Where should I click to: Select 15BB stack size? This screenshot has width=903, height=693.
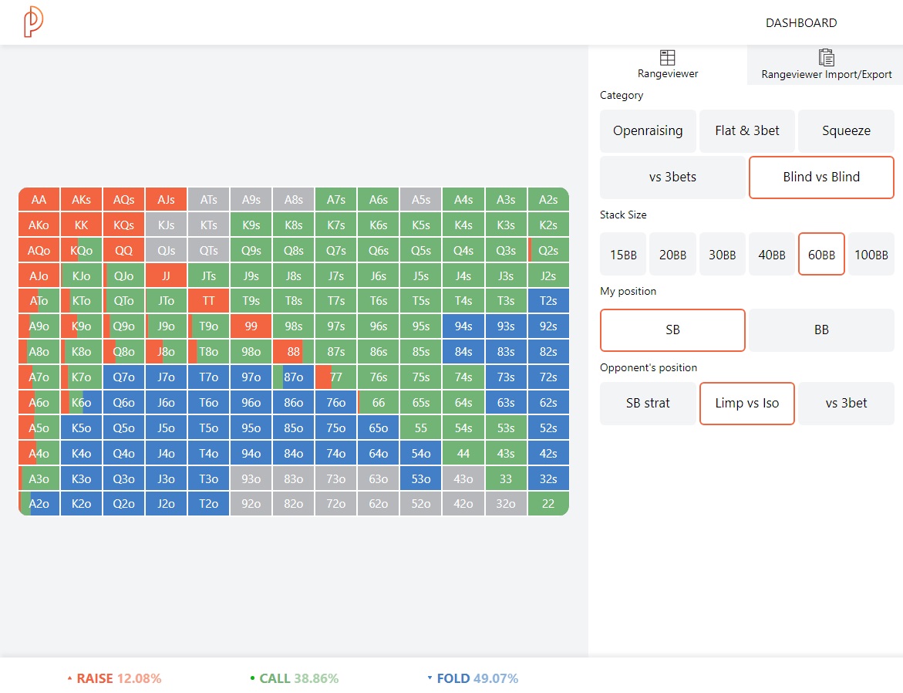click(623, 254)
